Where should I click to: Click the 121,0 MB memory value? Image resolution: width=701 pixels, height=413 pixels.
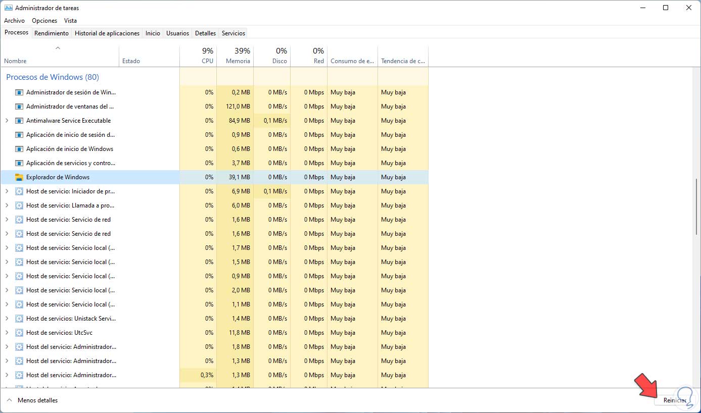(238, 107)
